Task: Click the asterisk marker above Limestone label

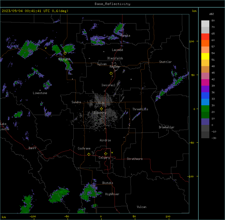Action: point(40,90)
